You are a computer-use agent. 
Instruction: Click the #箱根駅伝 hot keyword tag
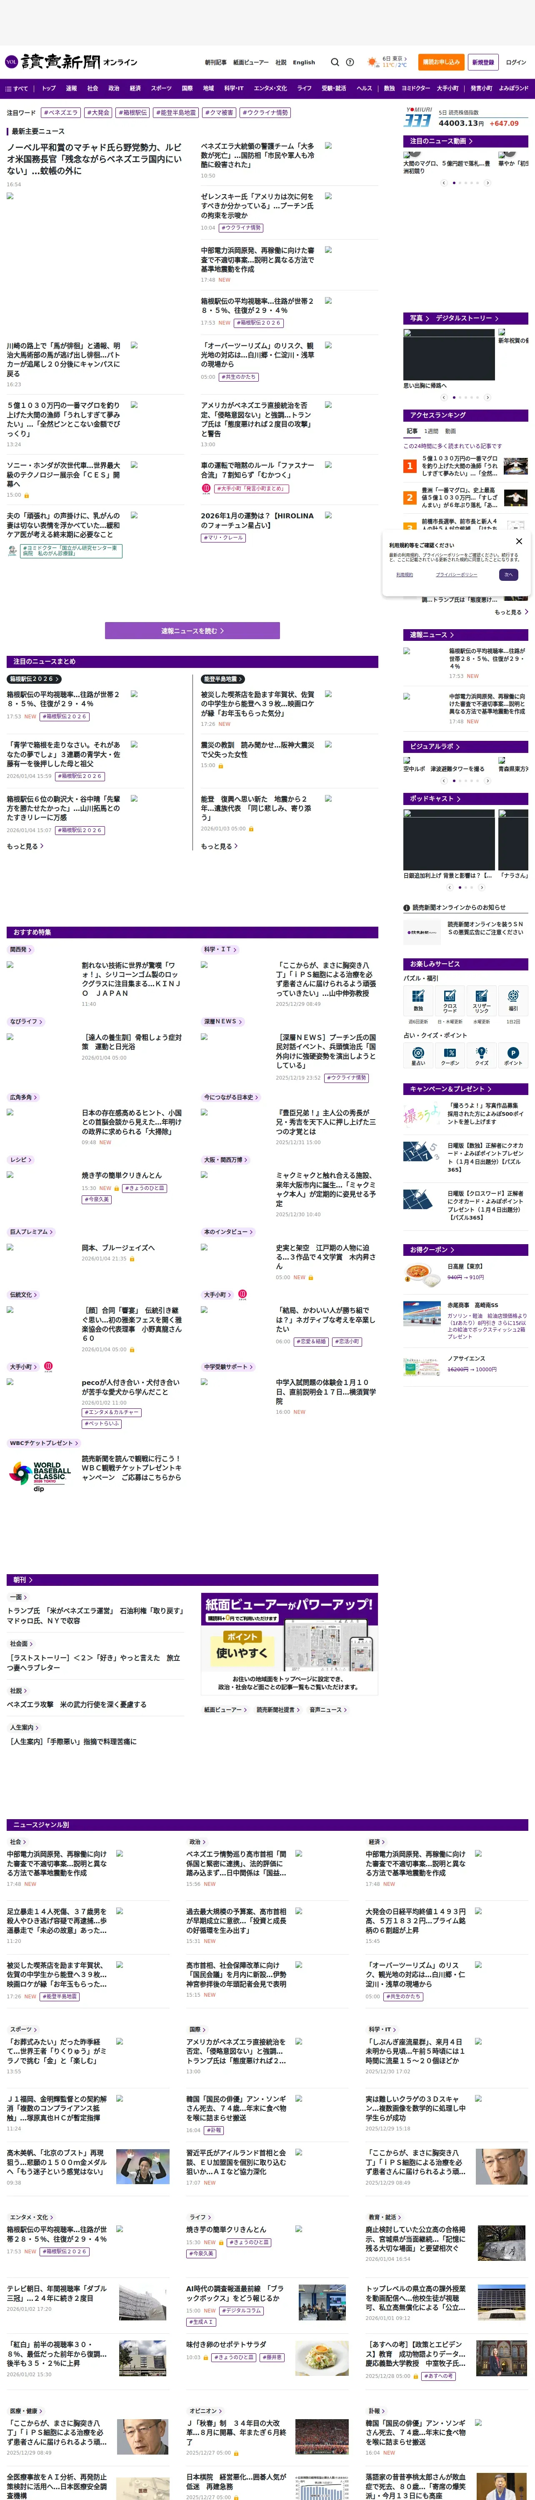tap(133, 112)
